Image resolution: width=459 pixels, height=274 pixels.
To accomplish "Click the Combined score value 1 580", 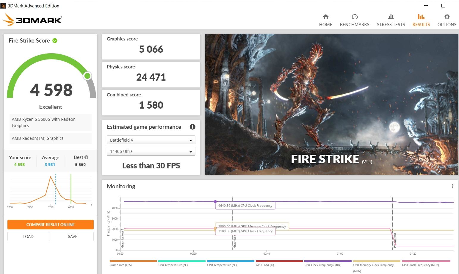I will (151, 105).
